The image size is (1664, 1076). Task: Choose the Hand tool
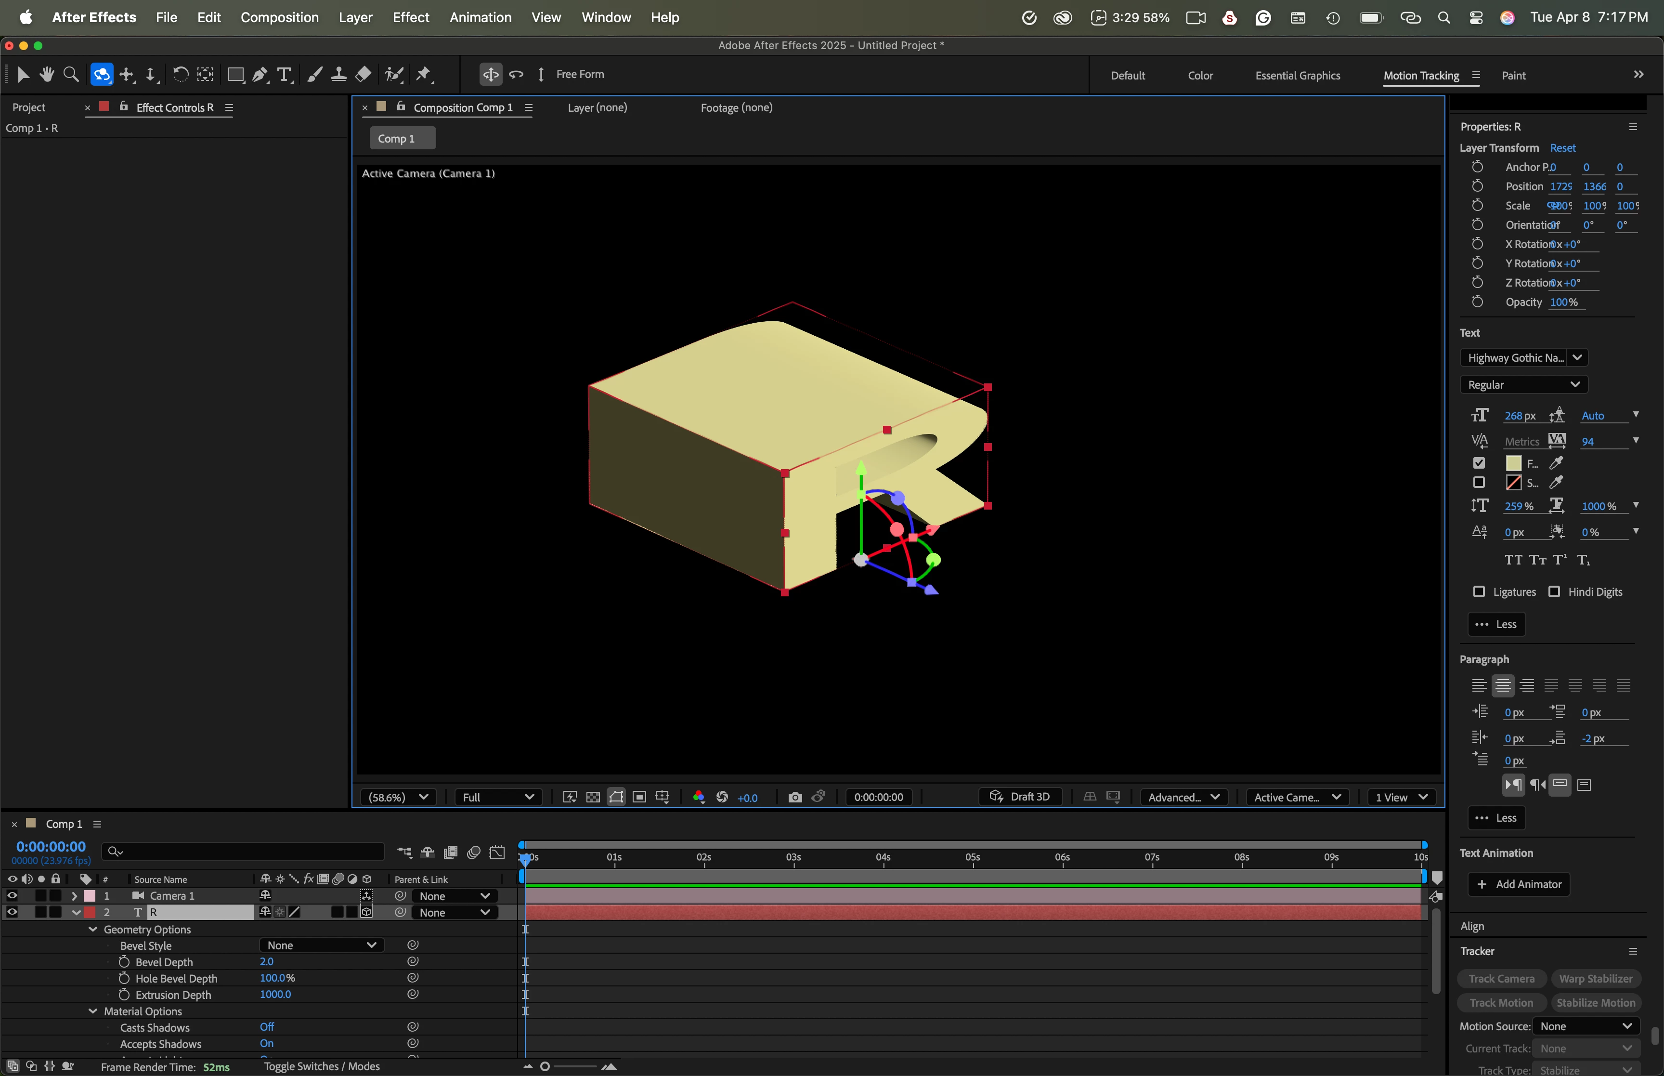[x=47, y=75]
